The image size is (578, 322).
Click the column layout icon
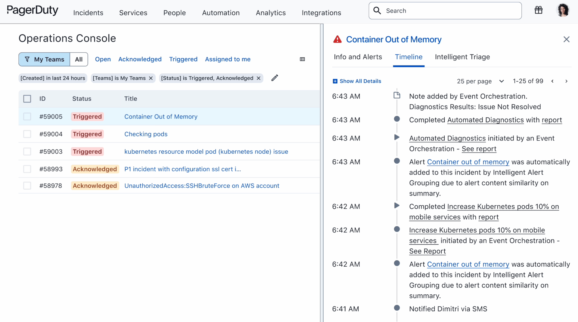(302, 59)
